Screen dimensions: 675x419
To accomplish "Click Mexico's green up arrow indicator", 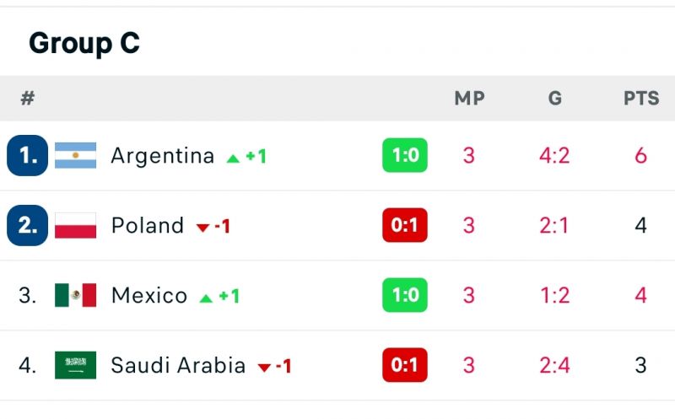I will point(206,298).
